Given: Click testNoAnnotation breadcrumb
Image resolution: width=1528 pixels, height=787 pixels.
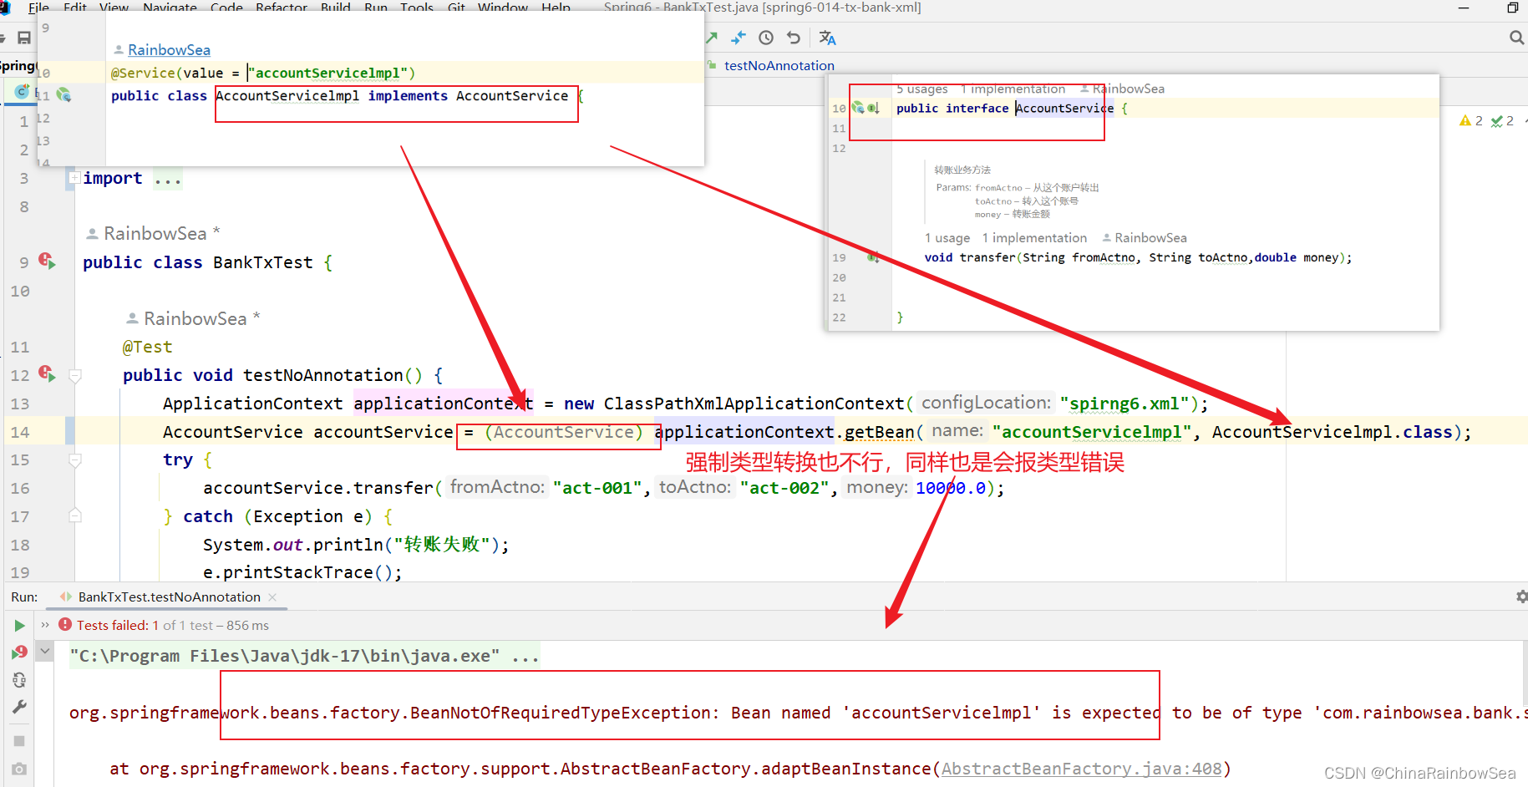Looking at the screenshot, I should coord(779,65).
